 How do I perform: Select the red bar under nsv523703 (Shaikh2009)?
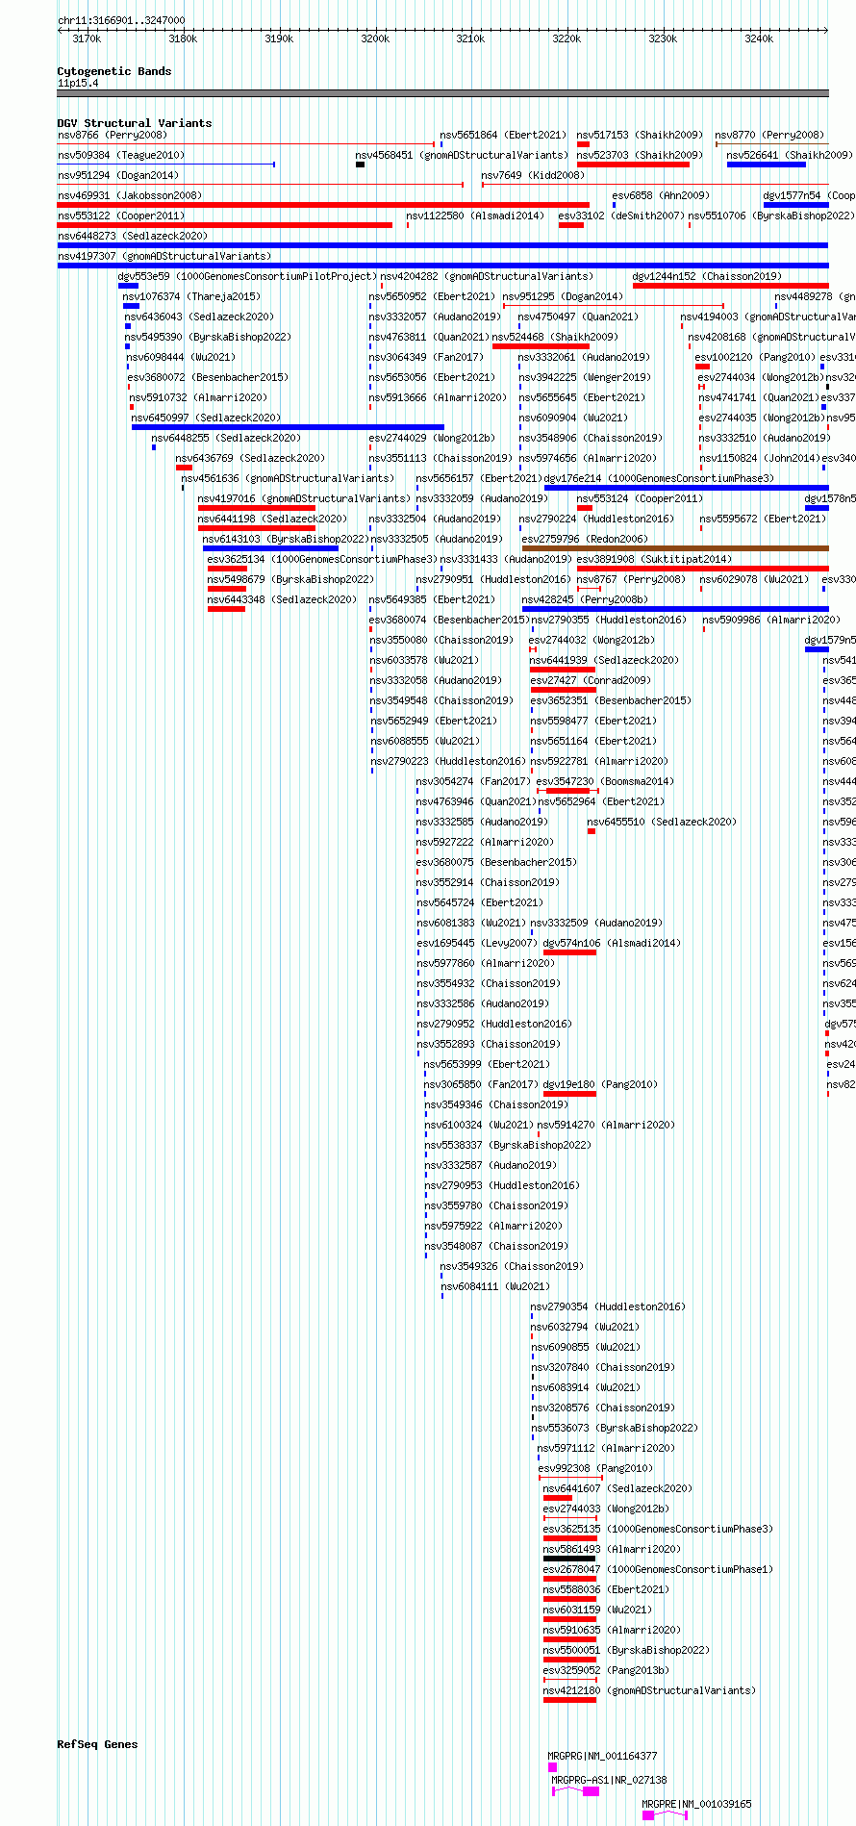633,165
